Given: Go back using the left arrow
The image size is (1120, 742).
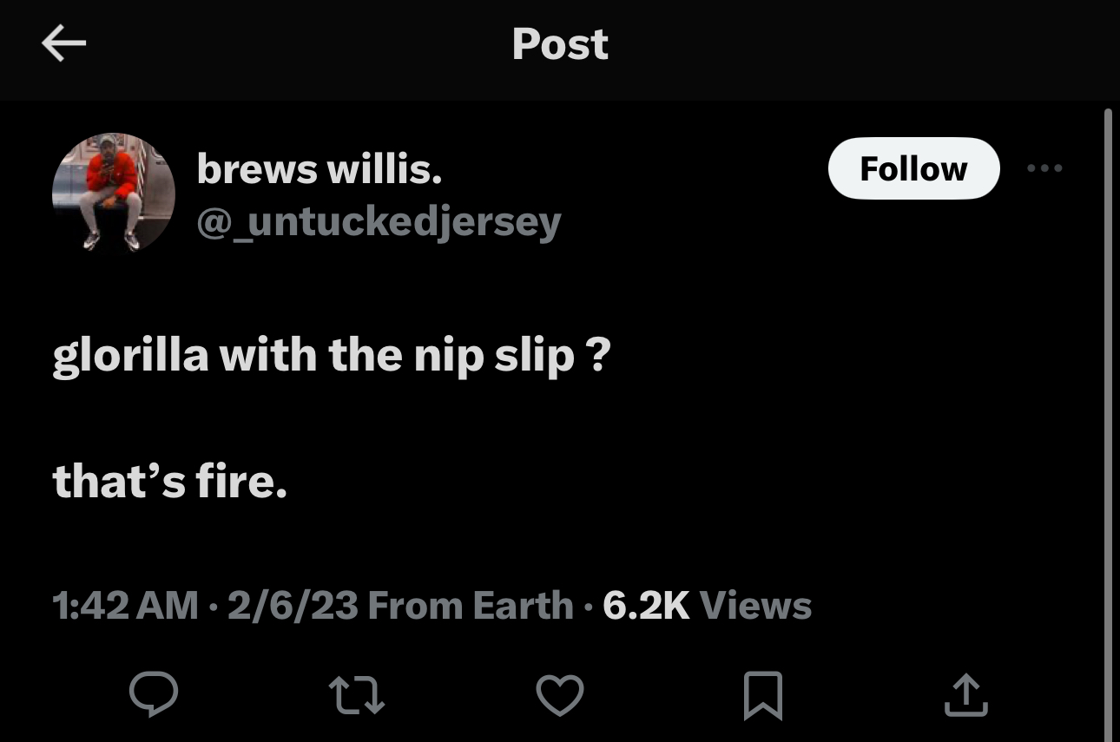Looking at the screenshot, I should click(x=63, y=44).
